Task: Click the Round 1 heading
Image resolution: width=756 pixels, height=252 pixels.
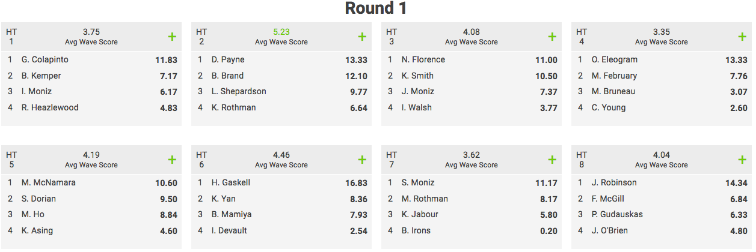Action: pyautogui.click(x=376, y=8)
